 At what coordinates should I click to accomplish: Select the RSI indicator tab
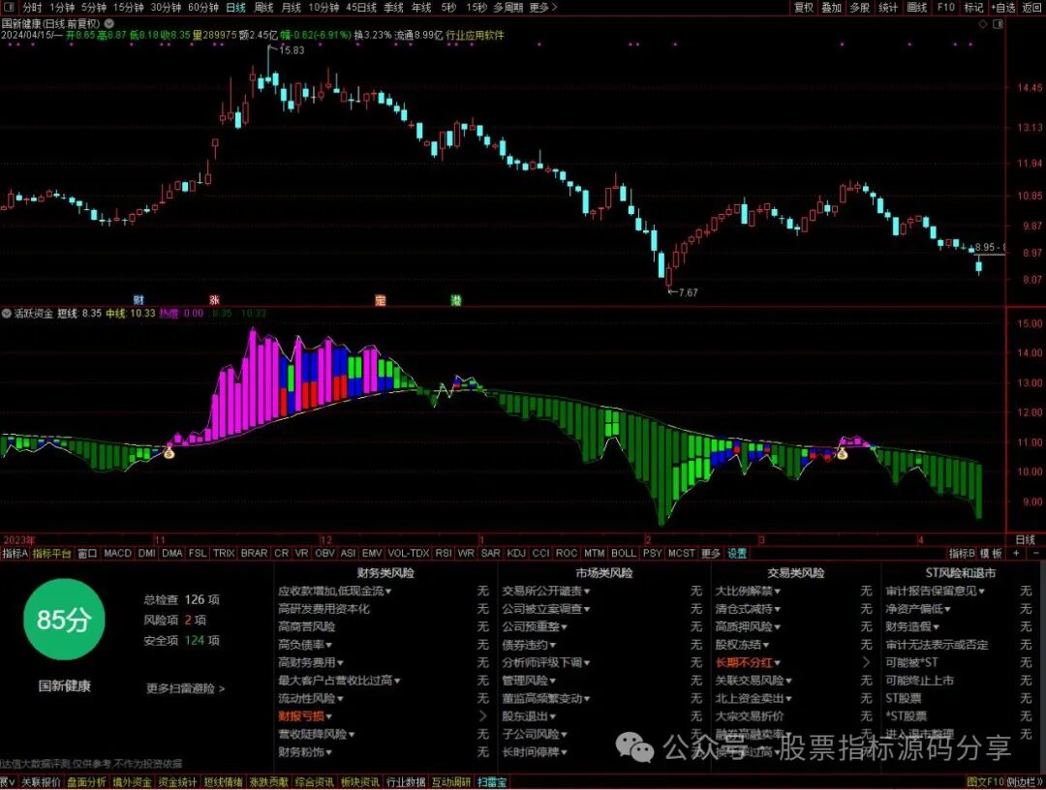pyautogui.click(x=443, y=554)
